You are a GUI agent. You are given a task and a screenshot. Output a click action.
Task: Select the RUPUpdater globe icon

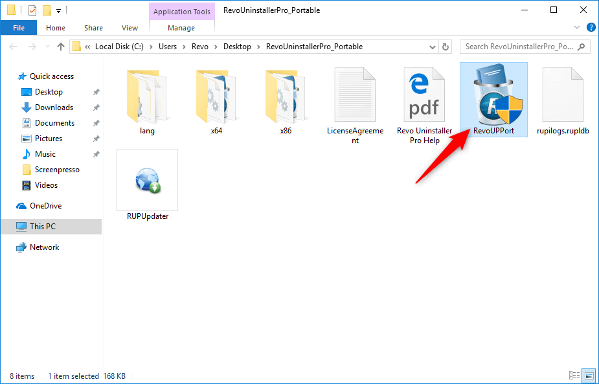point(147,181)
